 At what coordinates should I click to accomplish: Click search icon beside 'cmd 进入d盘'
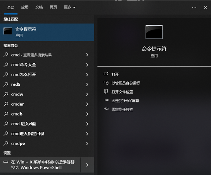click(6, 124)
